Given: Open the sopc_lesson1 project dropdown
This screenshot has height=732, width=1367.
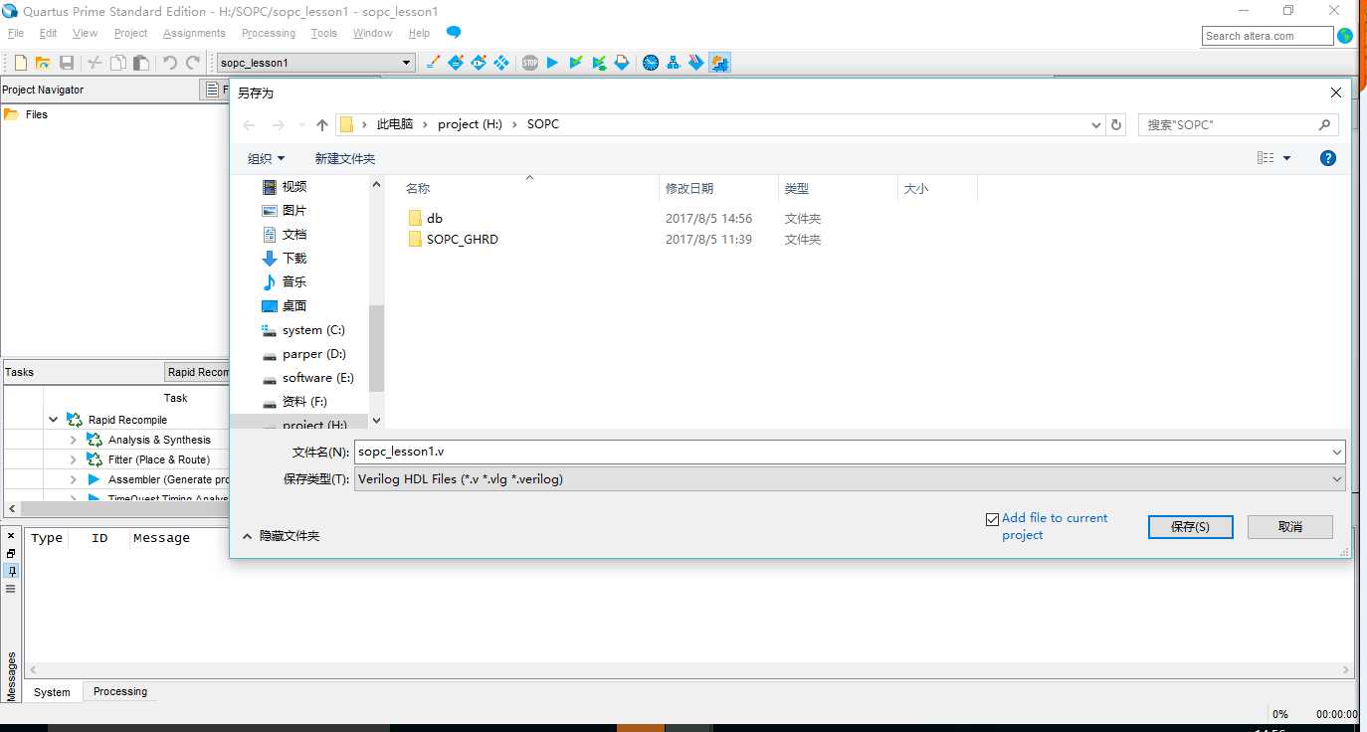Looking at the screenshot, I should [406, 63].
